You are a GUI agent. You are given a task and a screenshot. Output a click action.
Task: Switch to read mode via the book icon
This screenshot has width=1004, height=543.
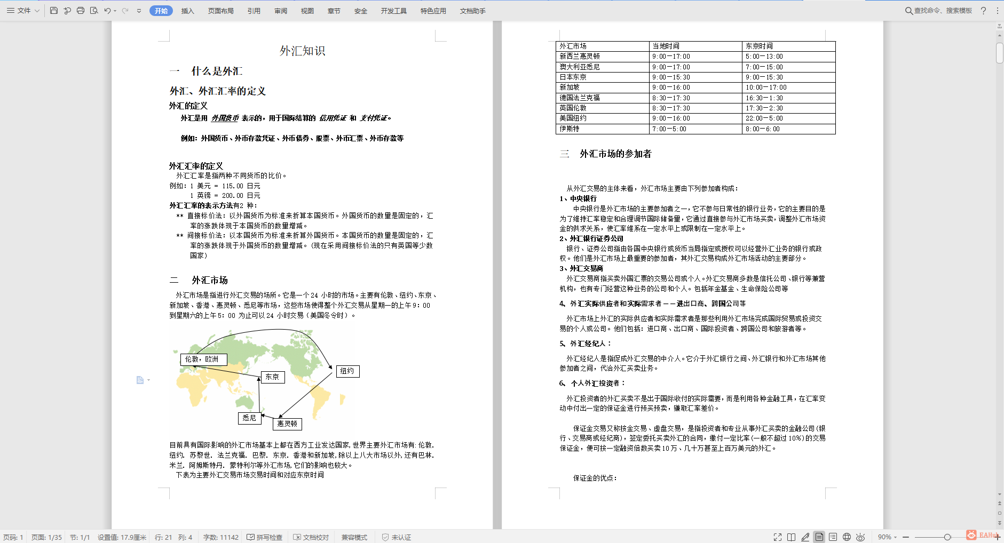pos(791,537)
